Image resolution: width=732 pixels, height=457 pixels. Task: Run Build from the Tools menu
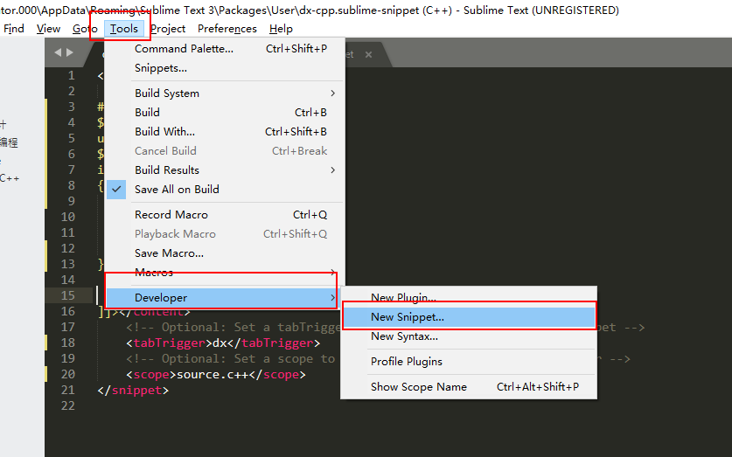click(x=225, y=113)
